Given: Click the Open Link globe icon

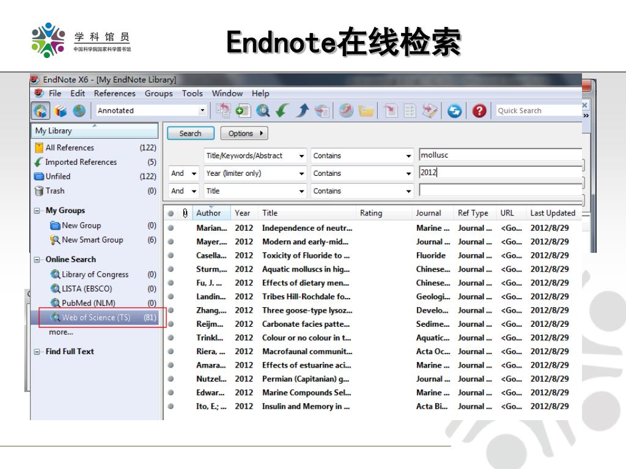Looking at the screenshot, I should (346, 111).
